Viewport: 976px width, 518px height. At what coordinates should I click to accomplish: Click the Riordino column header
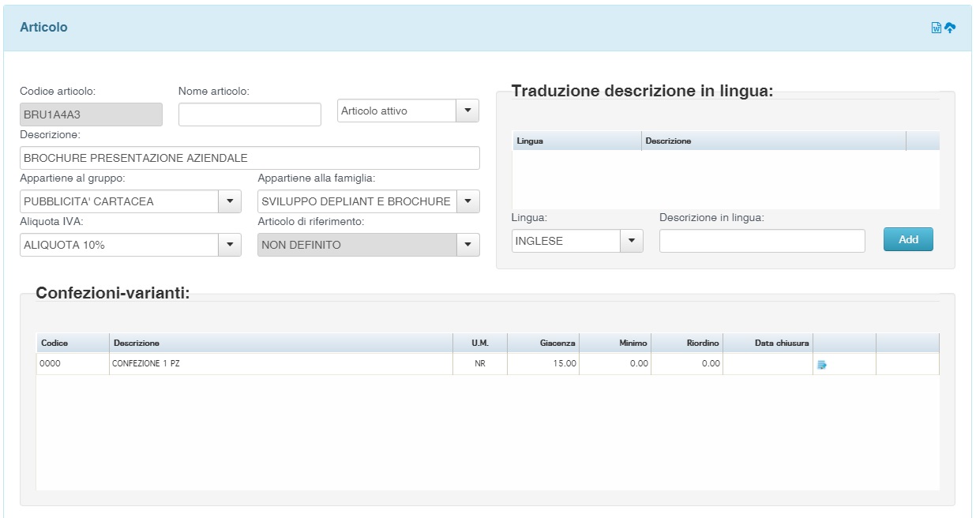[x=702, y=343]
